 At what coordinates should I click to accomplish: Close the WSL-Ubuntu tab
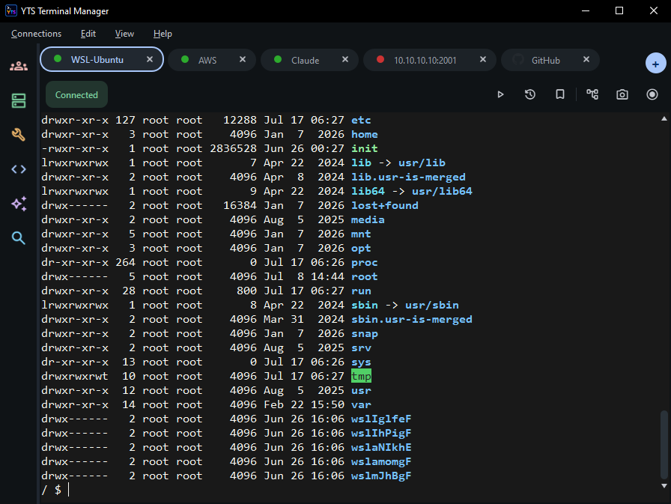click(x=150, y=59)
